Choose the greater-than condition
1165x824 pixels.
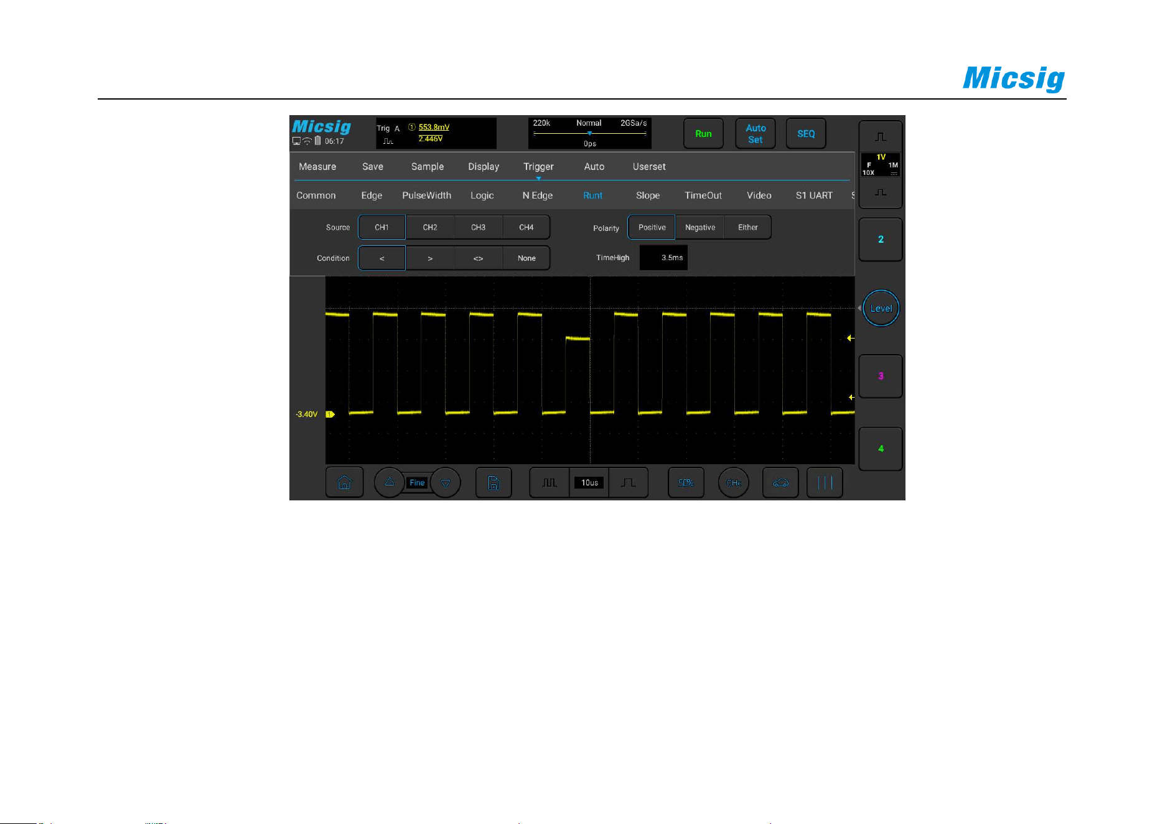tap(430, 258)
